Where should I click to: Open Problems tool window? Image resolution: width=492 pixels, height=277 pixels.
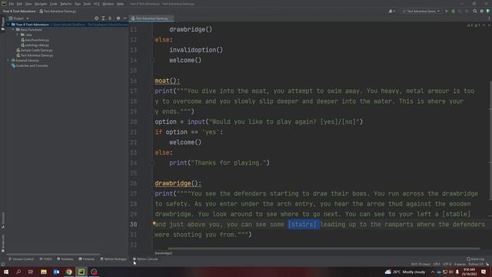[65, 259]
